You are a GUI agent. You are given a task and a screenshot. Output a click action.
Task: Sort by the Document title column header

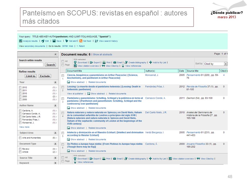[105, 71]
